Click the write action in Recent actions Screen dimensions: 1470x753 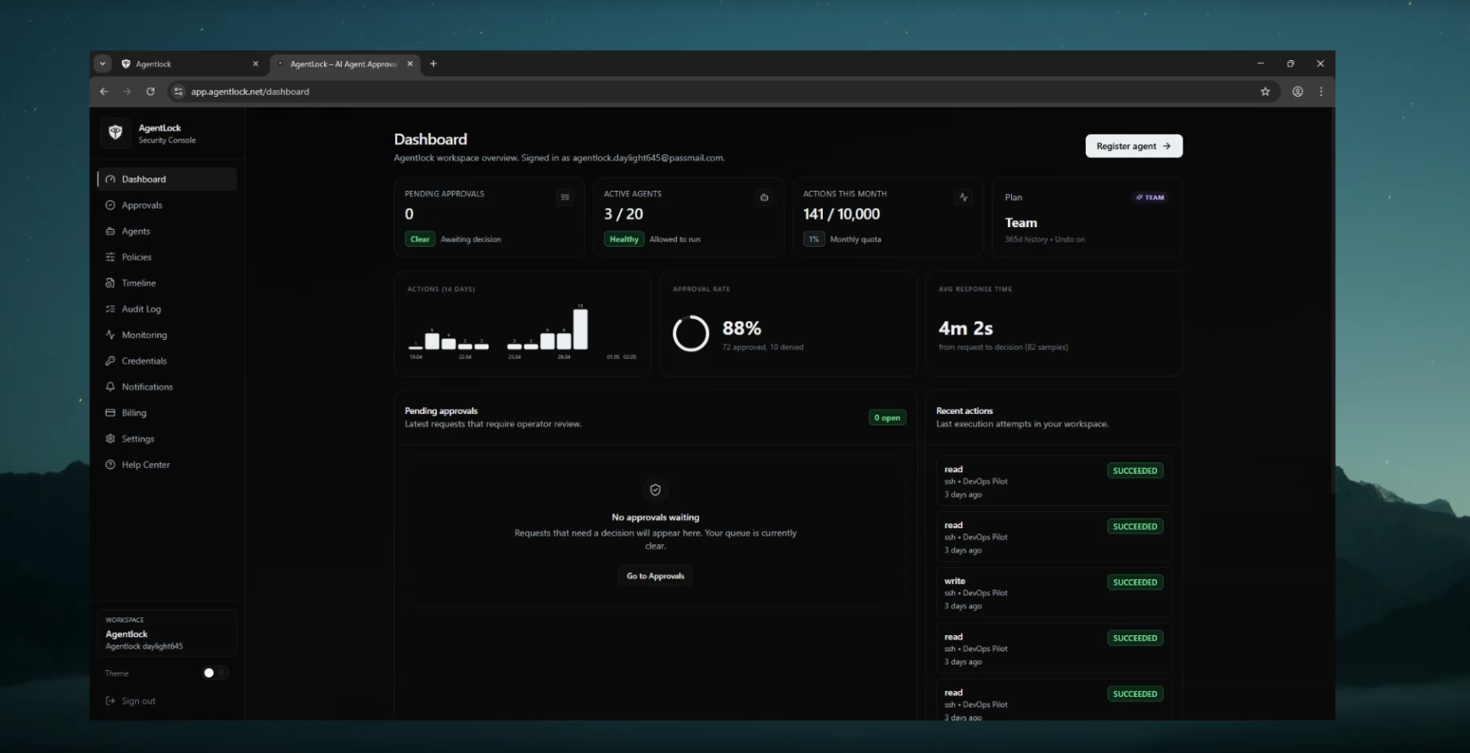point(1054,593)
